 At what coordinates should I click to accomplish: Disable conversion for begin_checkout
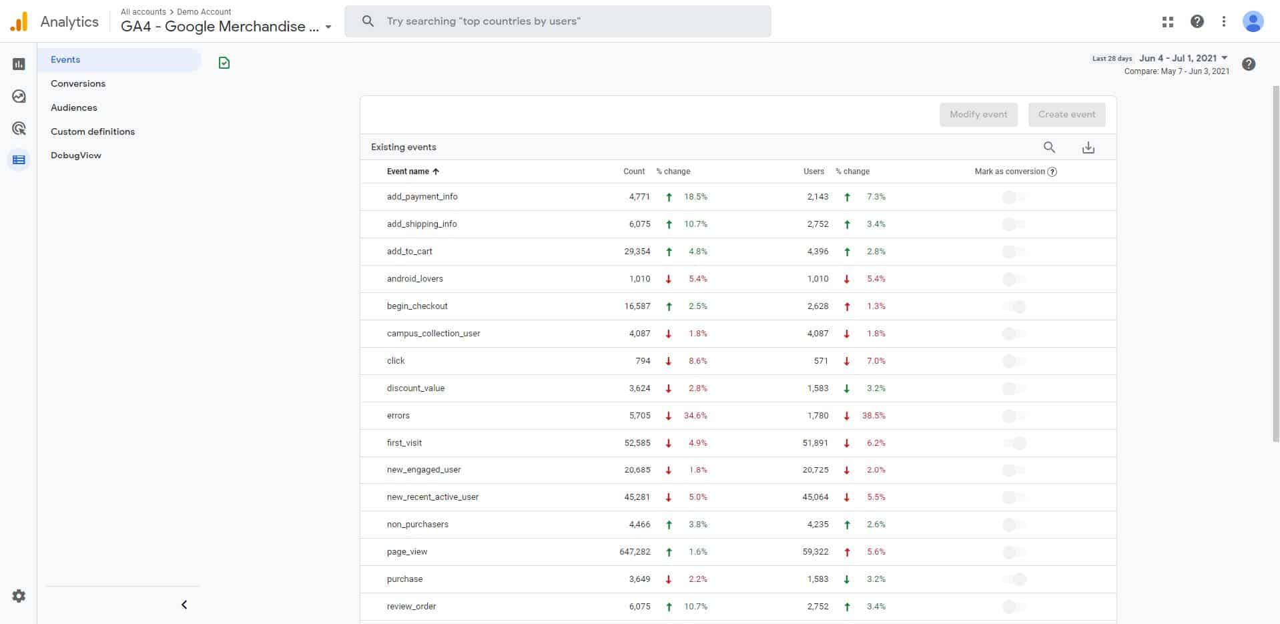[x=1014, y=307]
